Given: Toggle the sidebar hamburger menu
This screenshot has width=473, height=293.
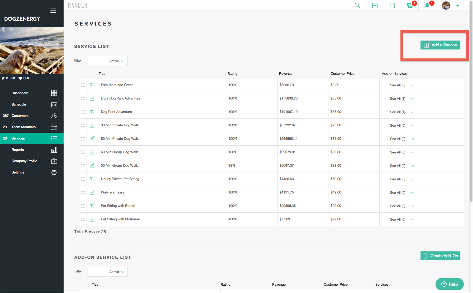Looking at the screenshot, I should [x=53, y=11].
